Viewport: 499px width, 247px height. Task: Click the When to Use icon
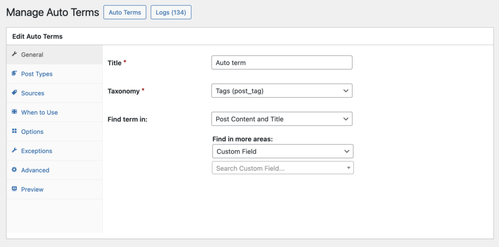point(14,112)
